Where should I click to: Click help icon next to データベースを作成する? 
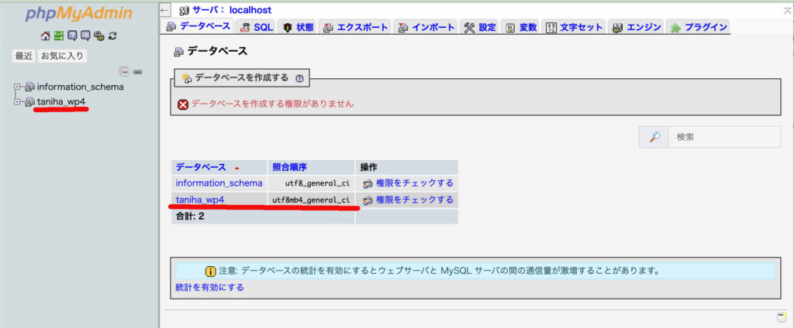pyautogui.click(x=299, y=78)
